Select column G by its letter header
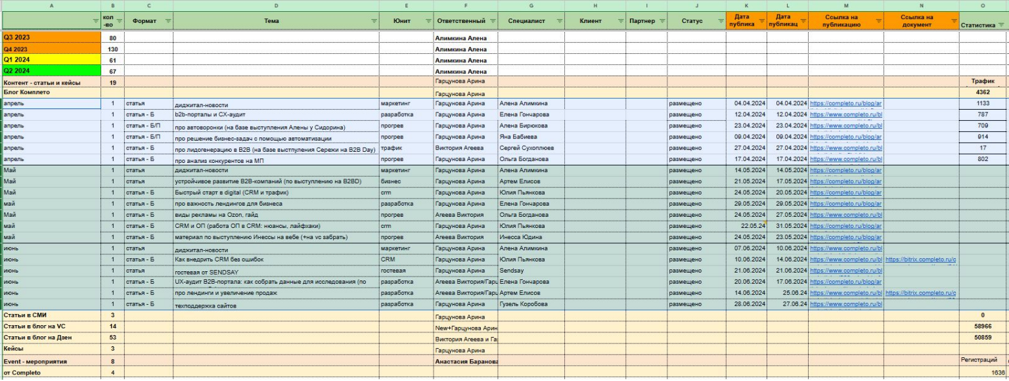The width and height of the screenshot is (1009, 381). pyautogui.click(x=531, y=5)
